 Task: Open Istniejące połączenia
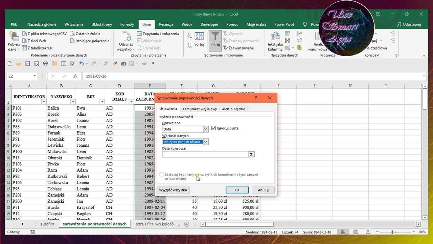(90, 41)
